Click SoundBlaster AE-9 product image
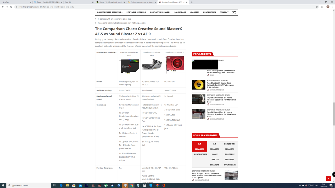The image size is (335, 188). [152, 64]
